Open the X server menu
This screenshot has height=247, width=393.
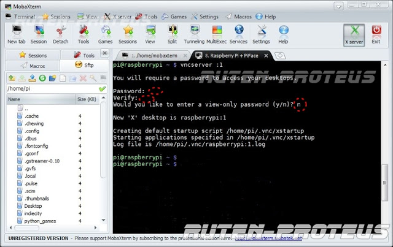pyautogui.click(x=118, y=17)
